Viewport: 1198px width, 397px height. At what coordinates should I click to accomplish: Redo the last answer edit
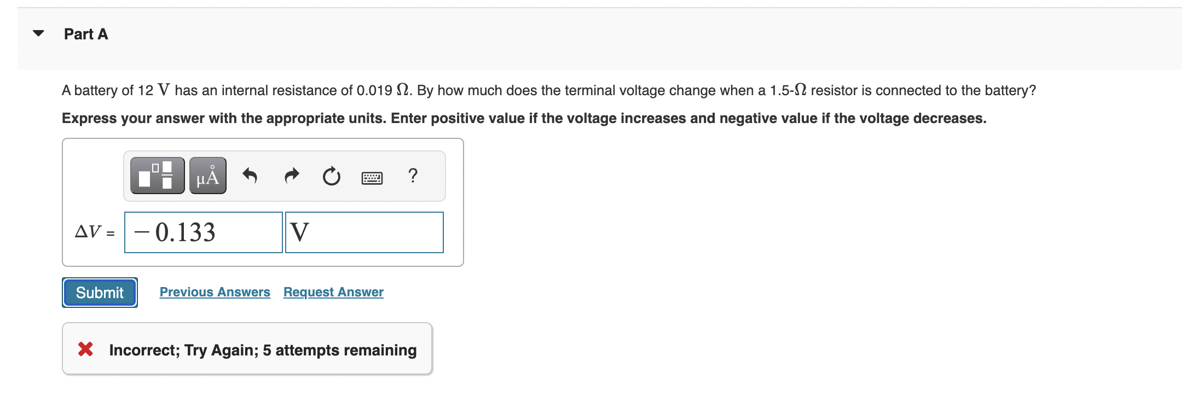coord(291,176)
